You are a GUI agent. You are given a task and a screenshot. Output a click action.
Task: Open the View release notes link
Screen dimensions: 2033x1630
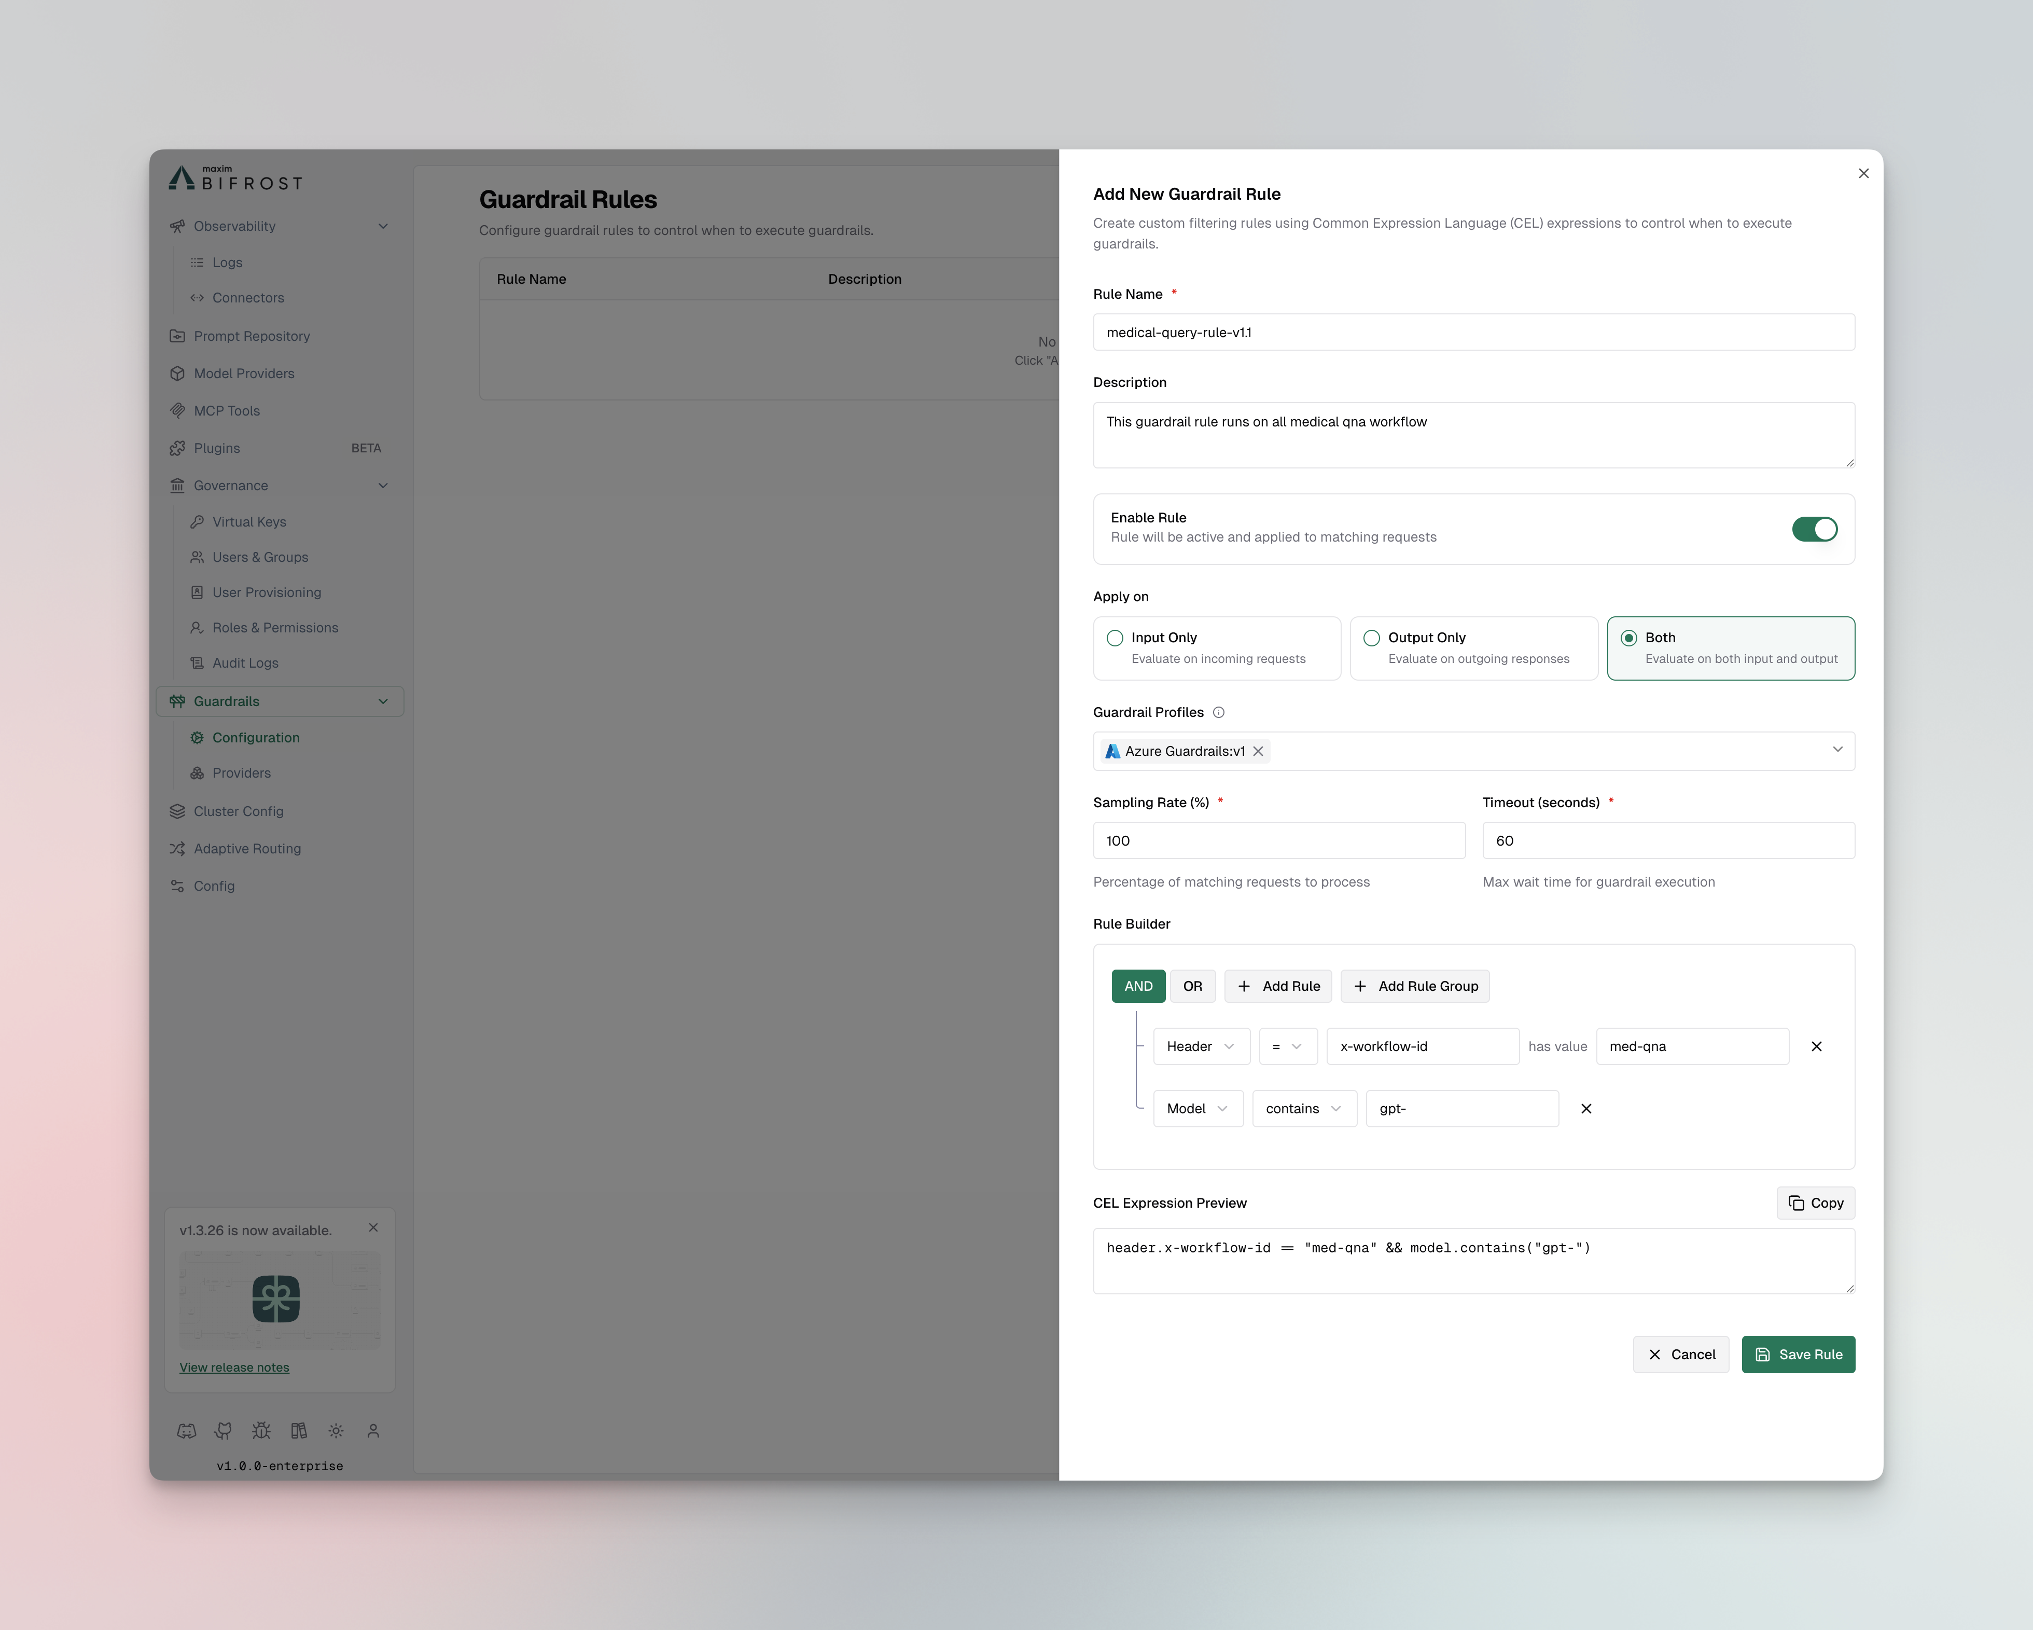point(234,1367)
